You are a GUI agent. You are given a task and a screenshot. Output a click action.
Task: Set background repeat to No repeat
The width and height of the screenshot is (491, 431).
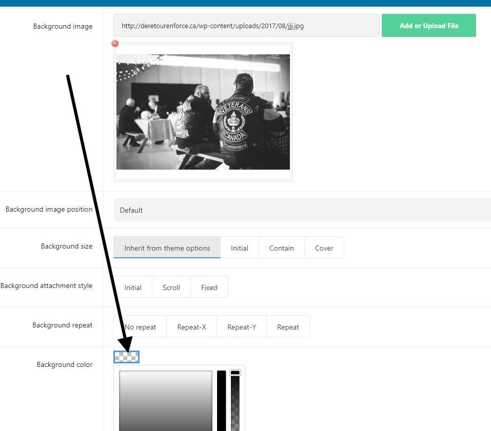click(x=140, y=326)
